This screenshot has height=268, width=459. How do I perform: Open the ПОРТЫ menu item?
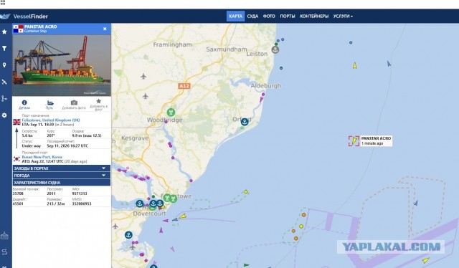coord(288,16)
